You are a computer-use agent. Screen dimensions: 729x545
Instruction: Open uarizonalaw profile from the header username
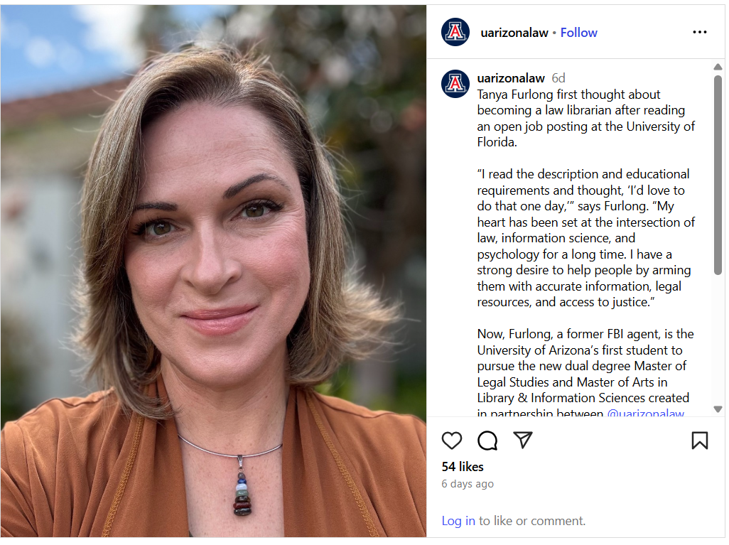(x=514, y=33)
